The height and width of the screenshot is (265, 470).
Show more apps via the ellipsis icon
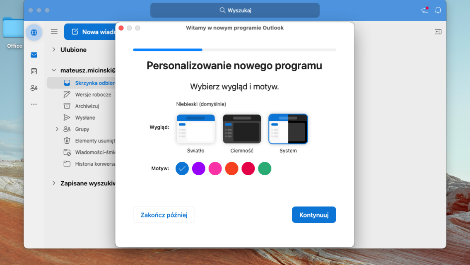click(x=34, y=104)
